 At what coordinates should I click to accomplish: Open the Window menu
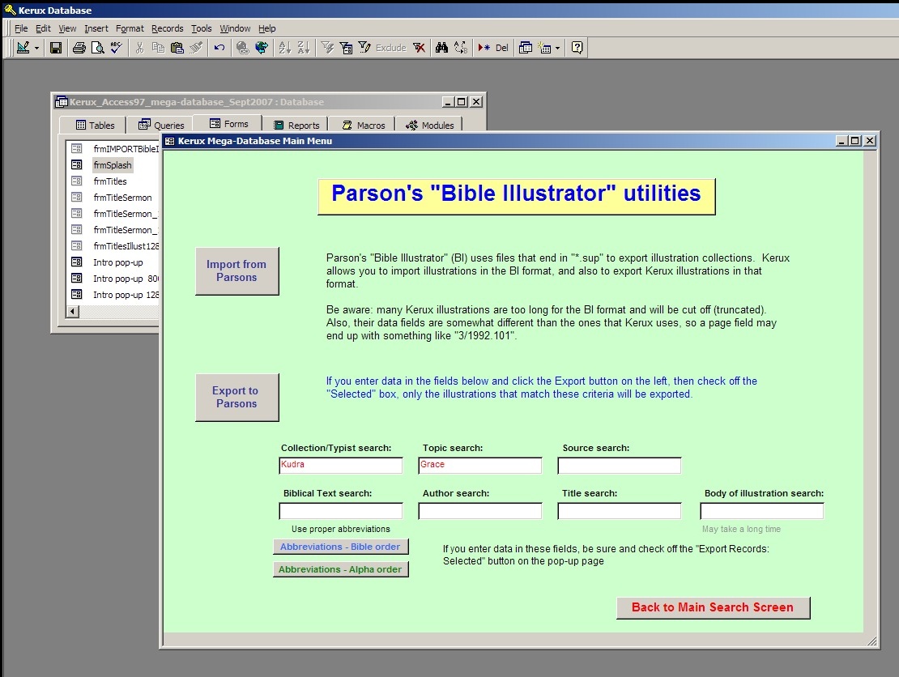tap(235, 28)
